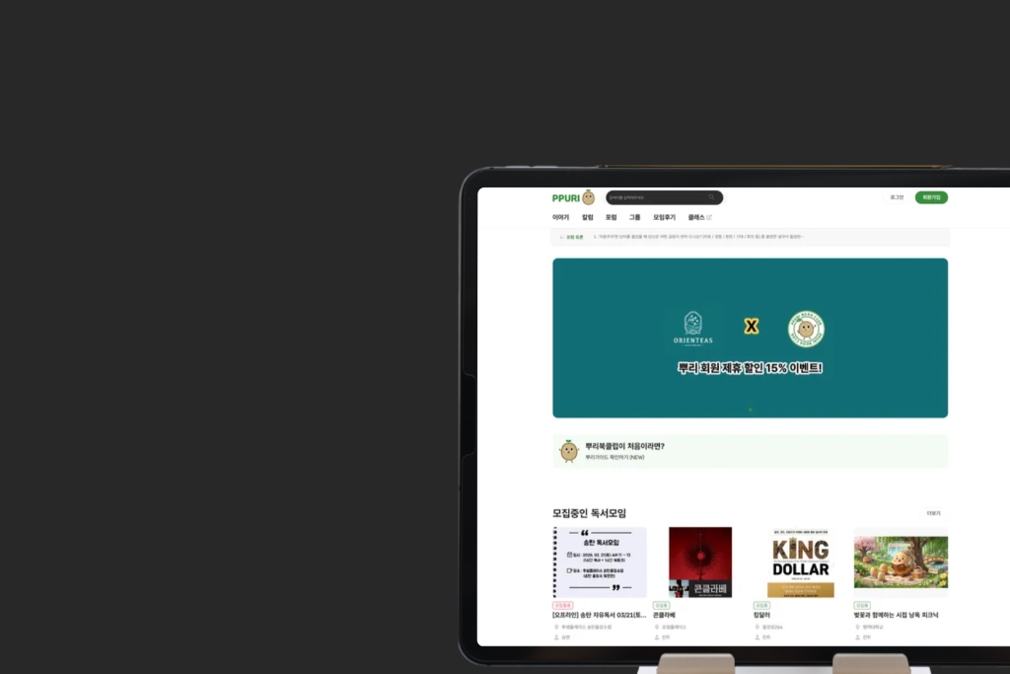Go to the 포럼 tab
The image size is (1010, 674).
tap(612, 217)
